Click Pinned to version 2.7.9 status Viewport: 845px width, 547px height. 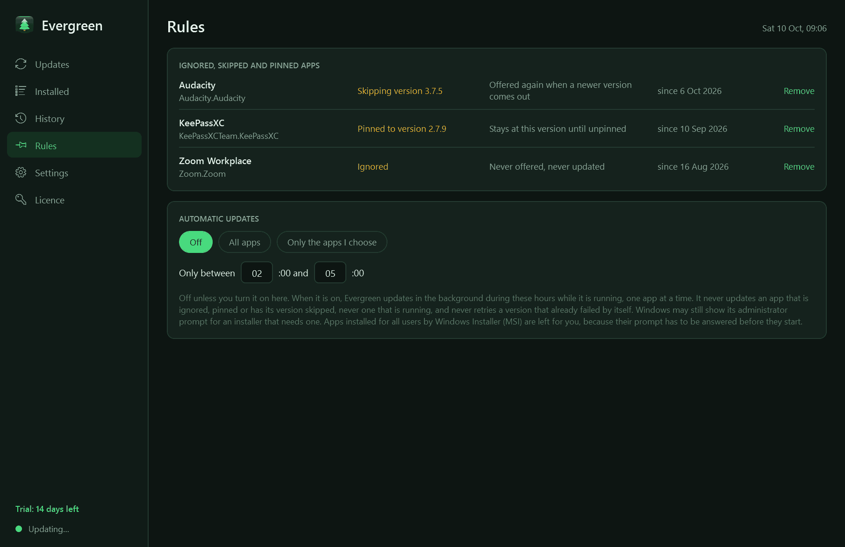(x=402, y=129)
